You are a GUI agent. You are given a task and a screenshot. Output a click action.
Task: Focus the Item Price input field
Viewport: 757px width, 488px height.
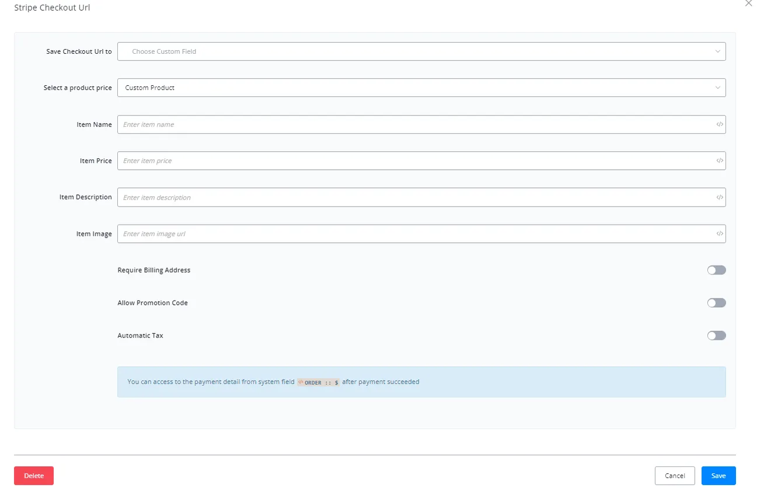click(x=421, y=161)
